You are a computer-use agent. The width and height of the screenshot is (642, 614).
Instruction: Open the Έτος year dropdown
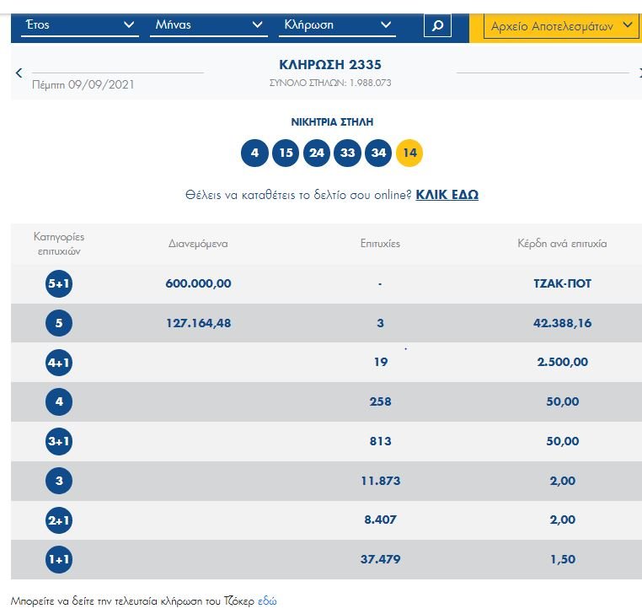tap(80, 25)
